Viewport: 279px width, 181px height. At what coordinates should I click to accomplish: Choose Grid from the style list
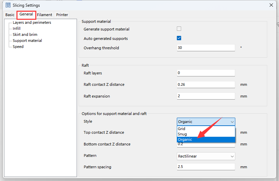pyautogui.click(x=182, y=129)
